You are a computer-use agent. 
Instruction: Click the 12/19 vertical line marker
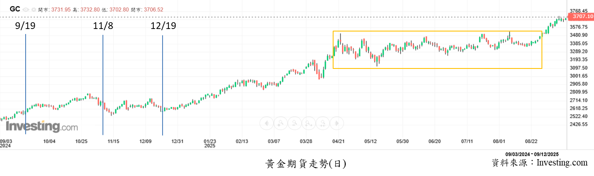click(x=163, y=84)
